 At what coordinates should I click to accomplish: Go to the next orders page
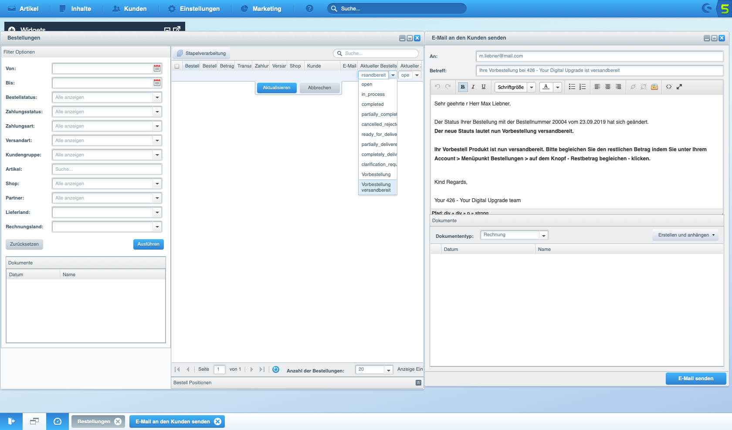click(251, 369)
